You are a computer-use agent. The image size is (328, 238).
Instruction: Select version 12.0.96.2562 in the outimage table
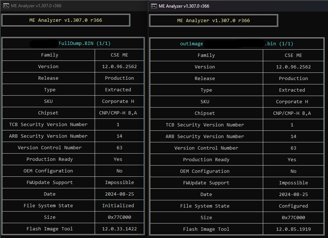(x=293, y=67)
